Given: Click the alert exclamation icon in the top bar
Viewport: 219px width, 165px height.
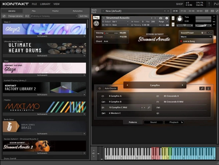Looking at the screenshot, I should click(x=209, y=4).
